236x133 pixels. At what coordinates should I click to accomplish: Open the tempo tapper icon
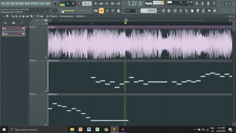(x=203, y=11)
